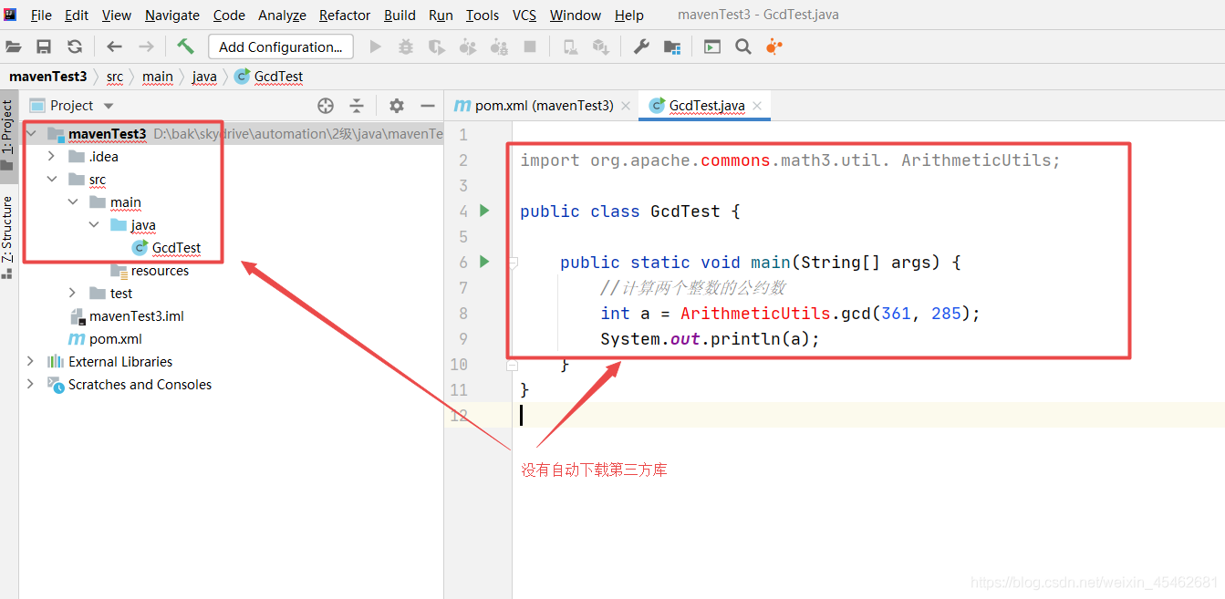This screenshot has width=1225, height=599.
Task: Click the Add Configuration button
Action: (x=281, y=46)
